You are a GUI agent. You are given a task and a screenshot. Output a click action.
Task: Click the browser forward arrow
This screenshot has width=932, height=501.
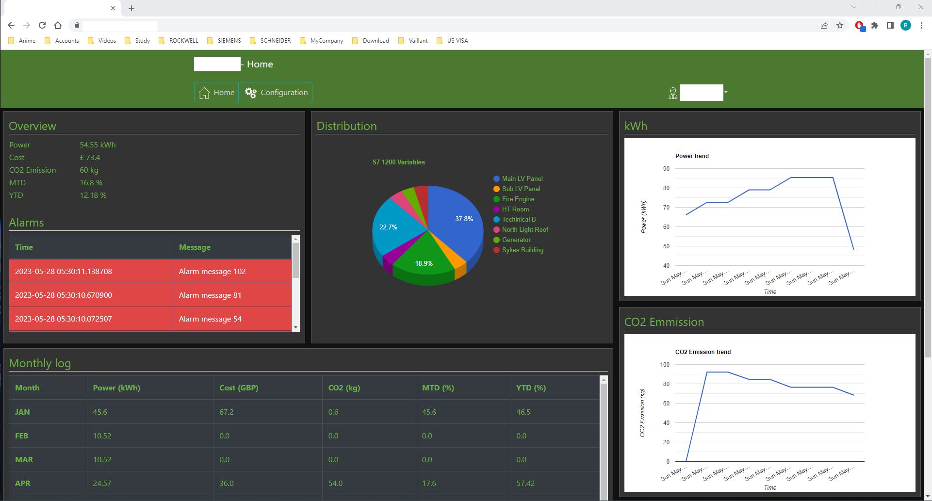(27, 25)
